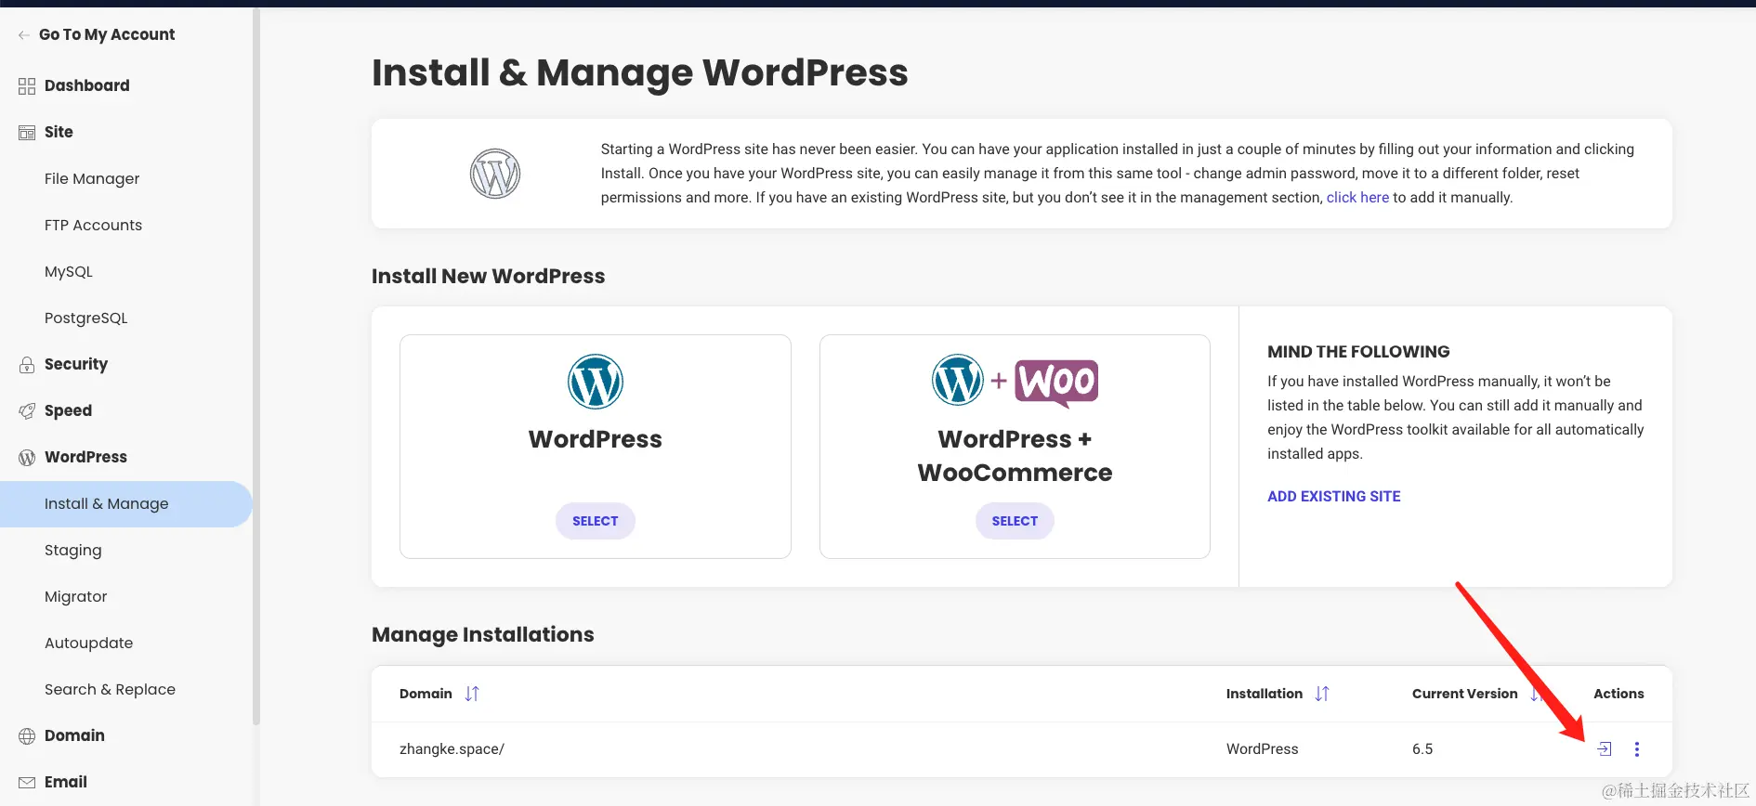Screen dimensions: 1756x806
Task: Click the Site section icon
Action: [27, 133]
